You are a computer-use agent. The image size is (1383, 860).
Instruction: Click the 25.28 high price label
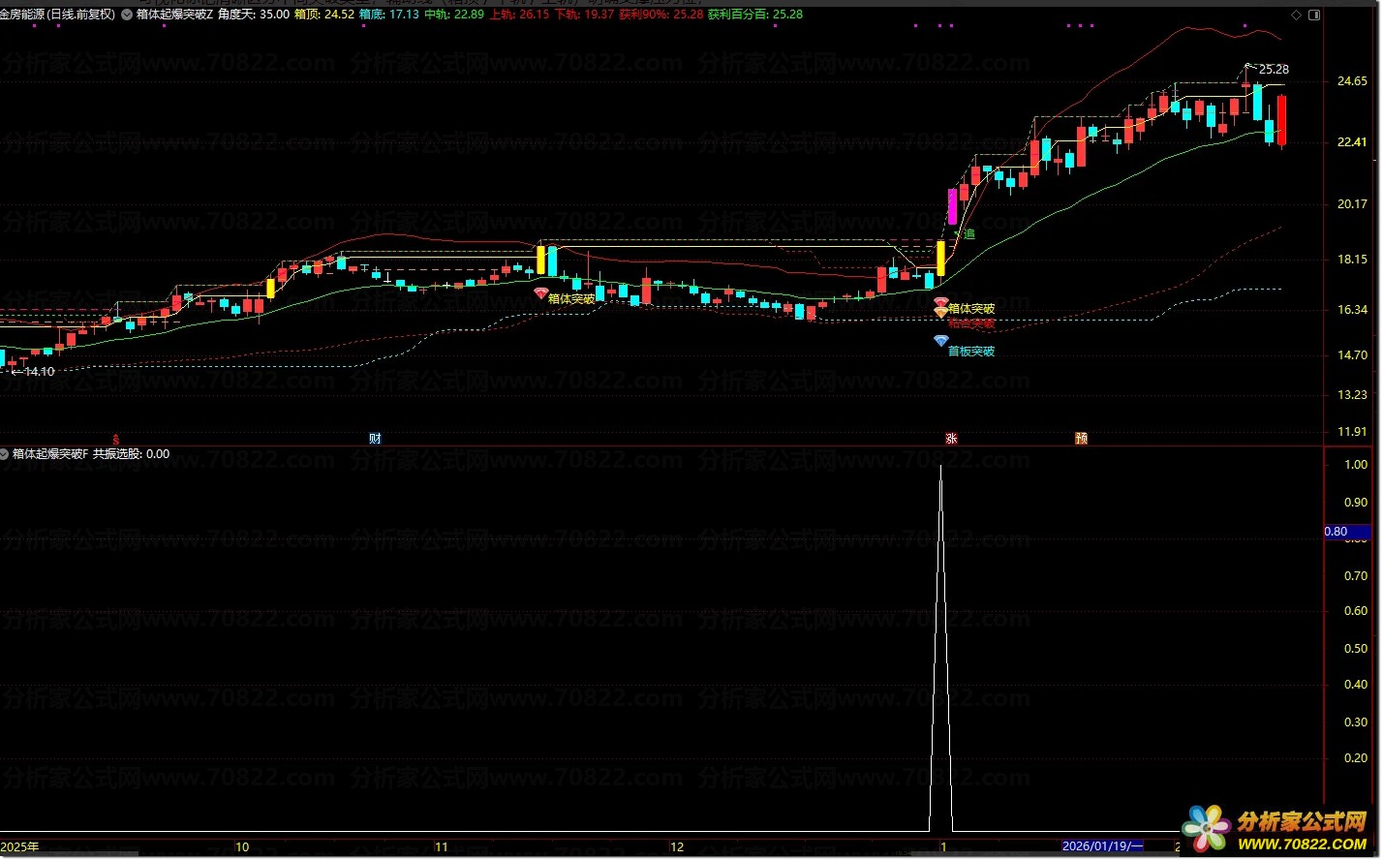pyautogui.click(x=1274, y=70)
